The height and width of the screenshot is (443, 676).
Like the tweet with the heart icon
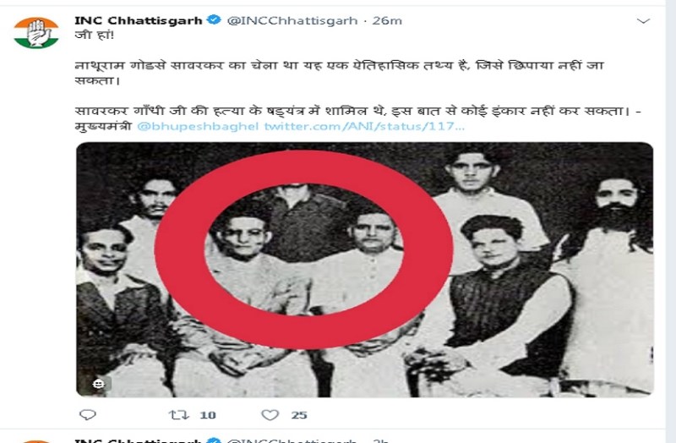270,414
